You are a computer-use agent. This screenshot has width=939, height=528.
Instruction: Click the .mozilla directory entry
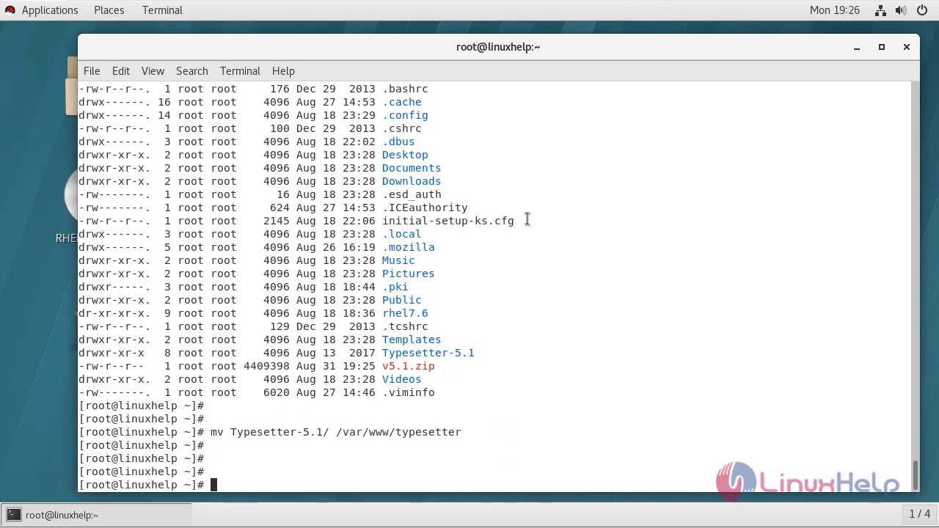(408, 247)
